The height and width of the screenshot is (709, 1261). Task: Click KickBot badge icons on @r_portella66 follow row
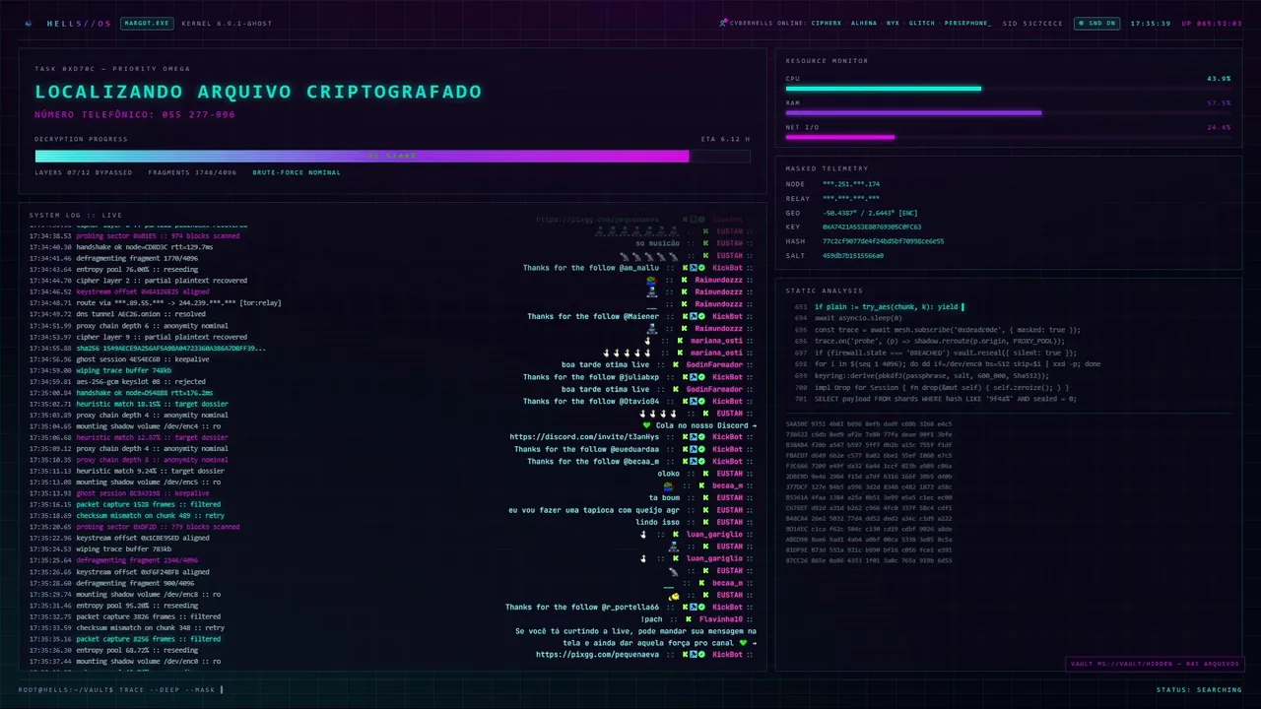click(696, 607)
